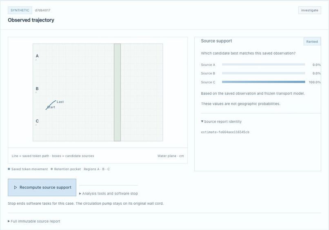The image size is (329, 230).
Task: Click the investigate button
Action: [310, 10]
